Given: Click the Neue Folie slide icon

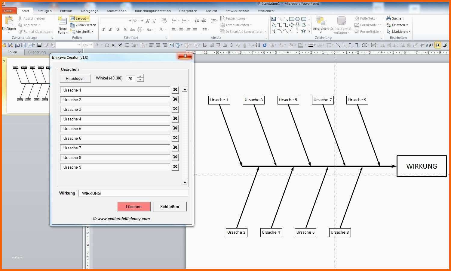Looking at the screenshot, I should 63,21.
